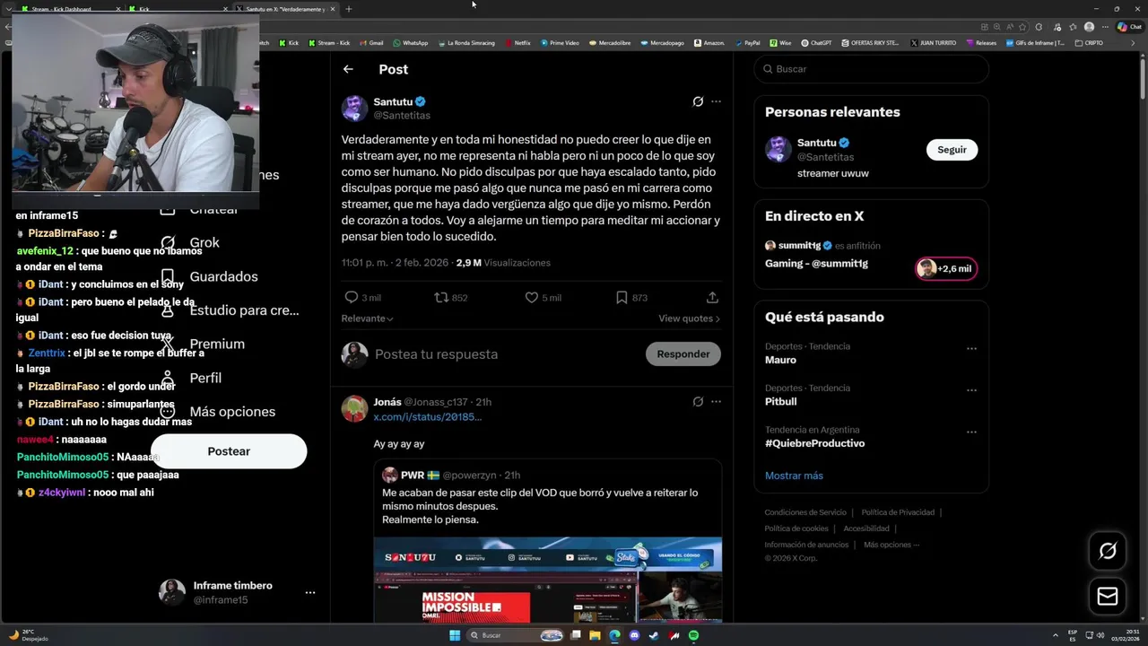Open Guardados in the sidebar
Image resolution: width=1148 pixels, height=646 pixels.
pos(208,276)
